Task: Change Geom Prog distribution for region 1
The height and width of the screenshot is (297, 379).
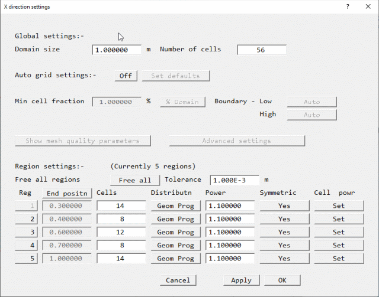Action: coord(175,206)
